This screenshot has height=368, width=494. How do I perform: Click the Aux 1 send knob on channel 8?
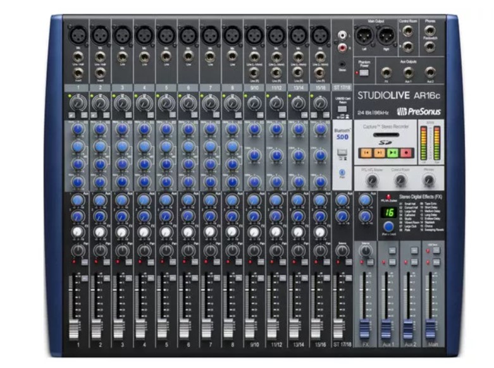232,200
